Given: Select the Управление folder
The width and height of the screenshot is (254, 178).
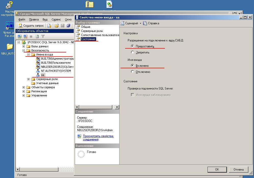Looking at the screenshot, I should (39, 95).
